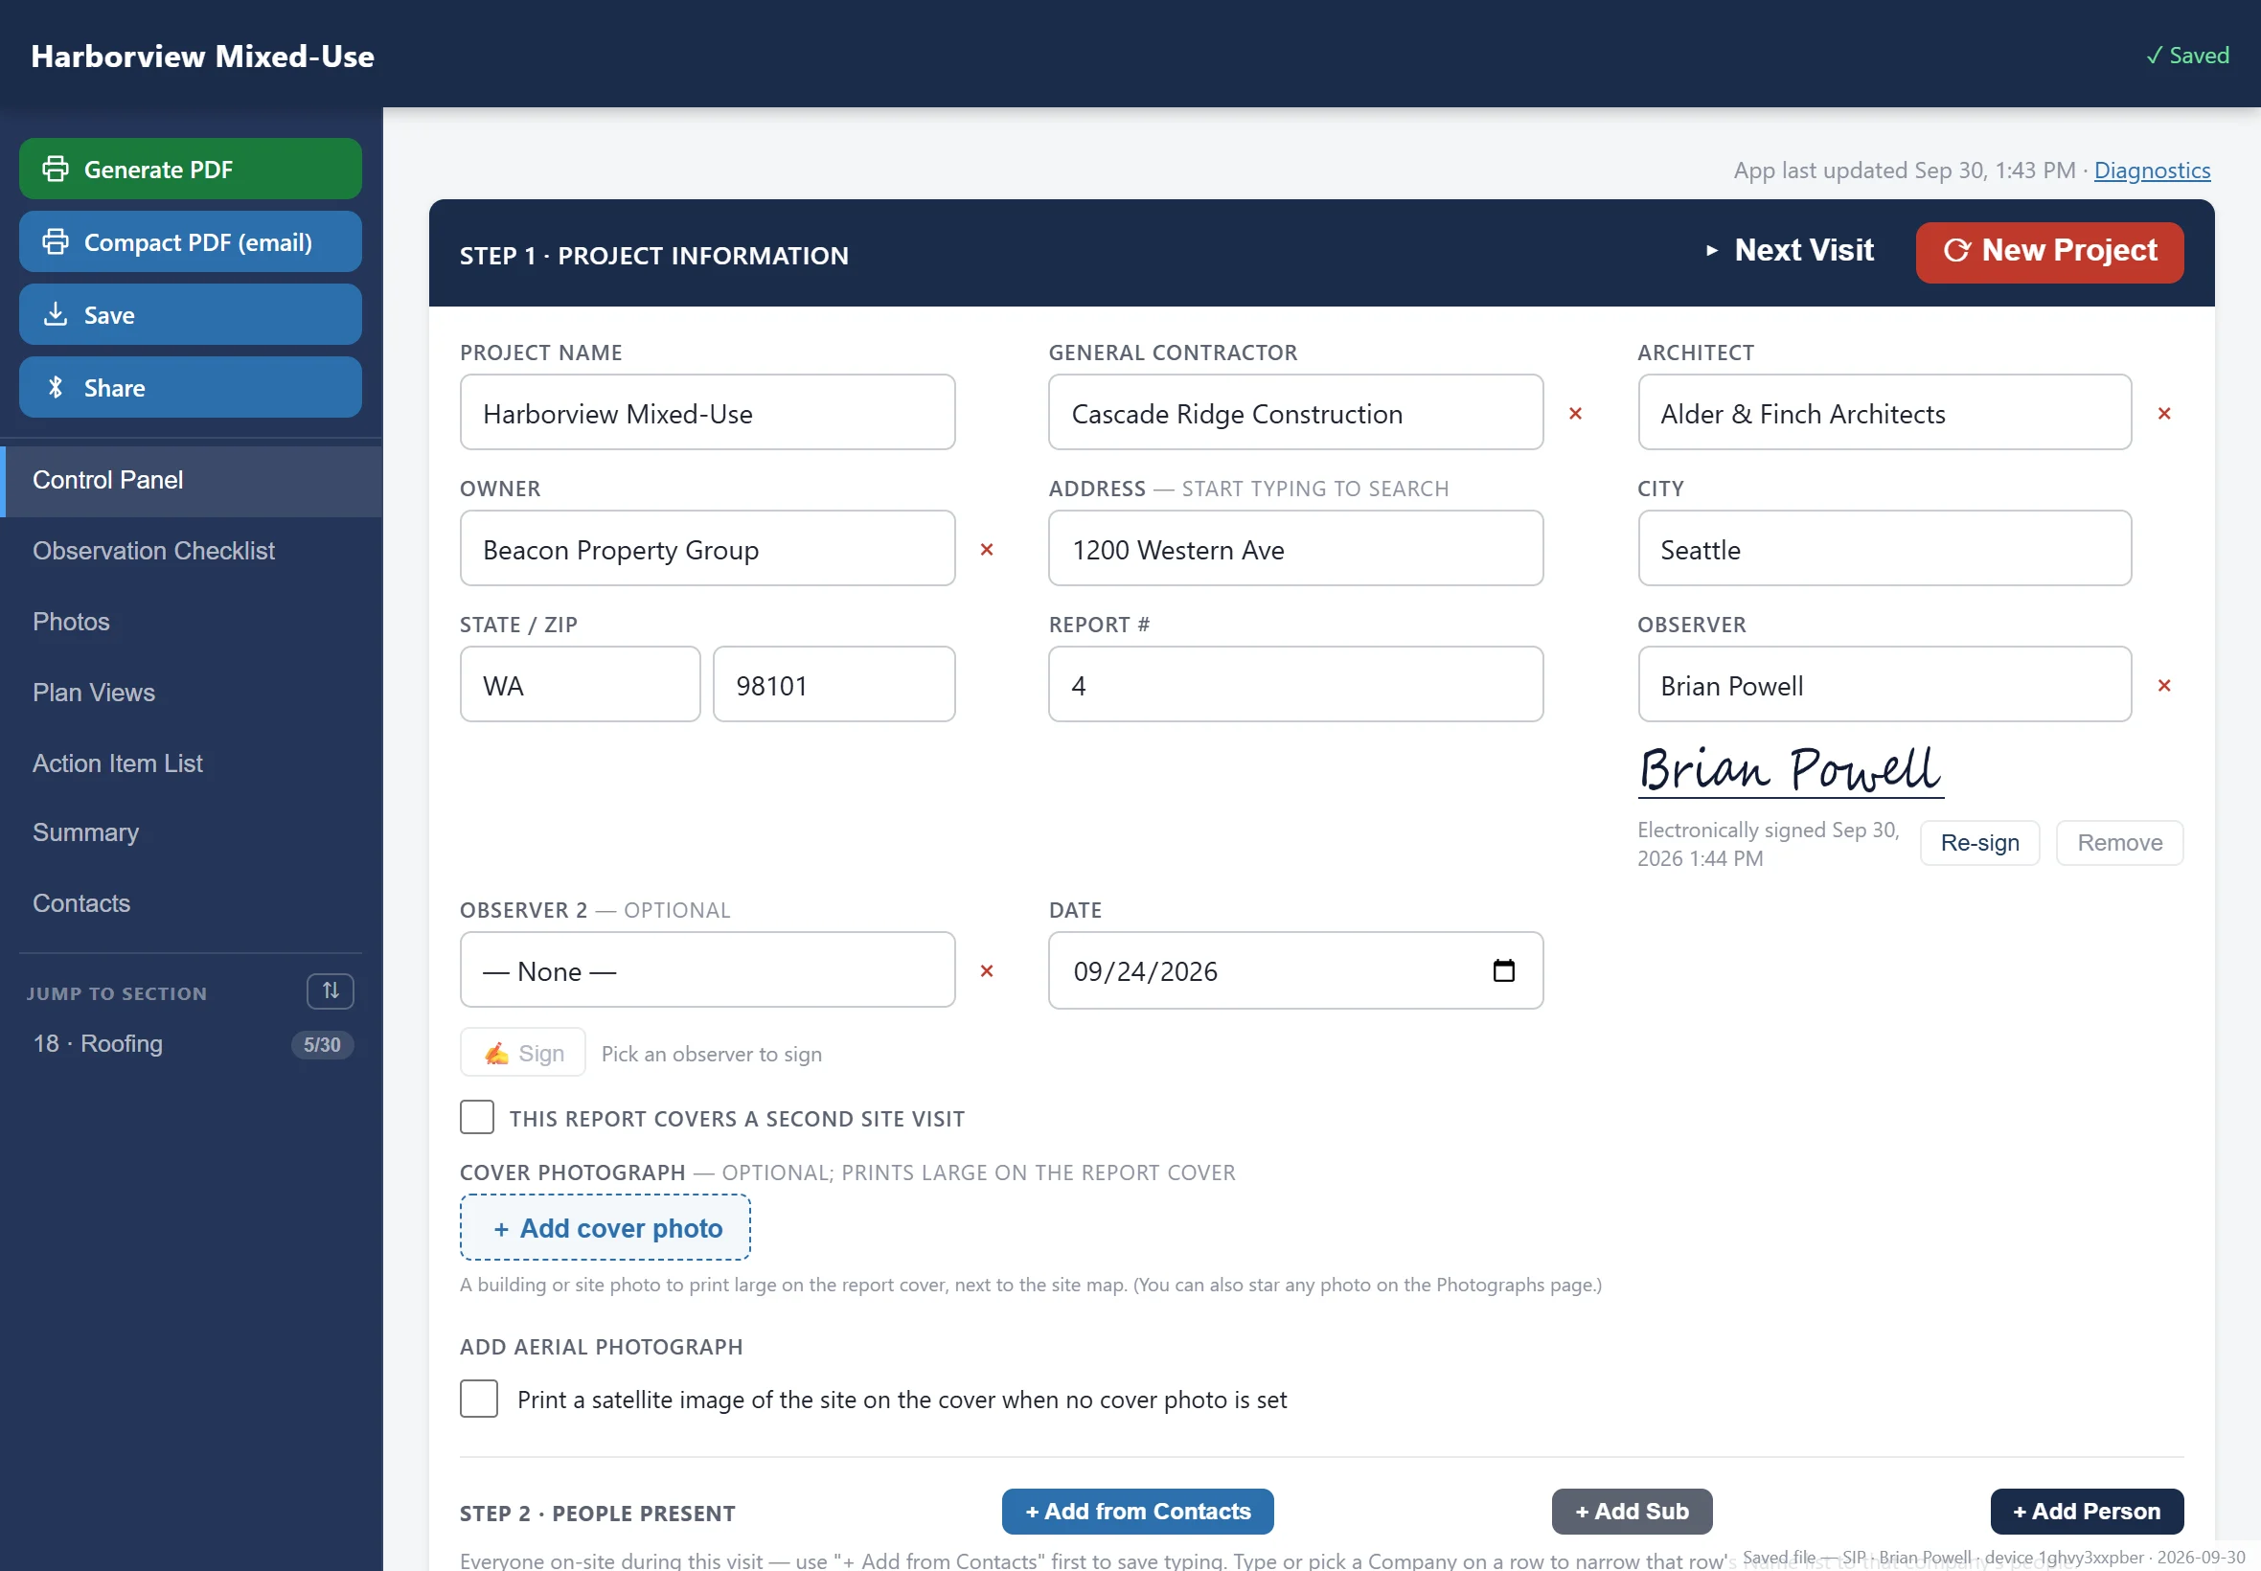The width and height of the screenshot is (2261, 1571).
Task: Jump to section 18 · Roofing
Action: [x=191, y=1043]
